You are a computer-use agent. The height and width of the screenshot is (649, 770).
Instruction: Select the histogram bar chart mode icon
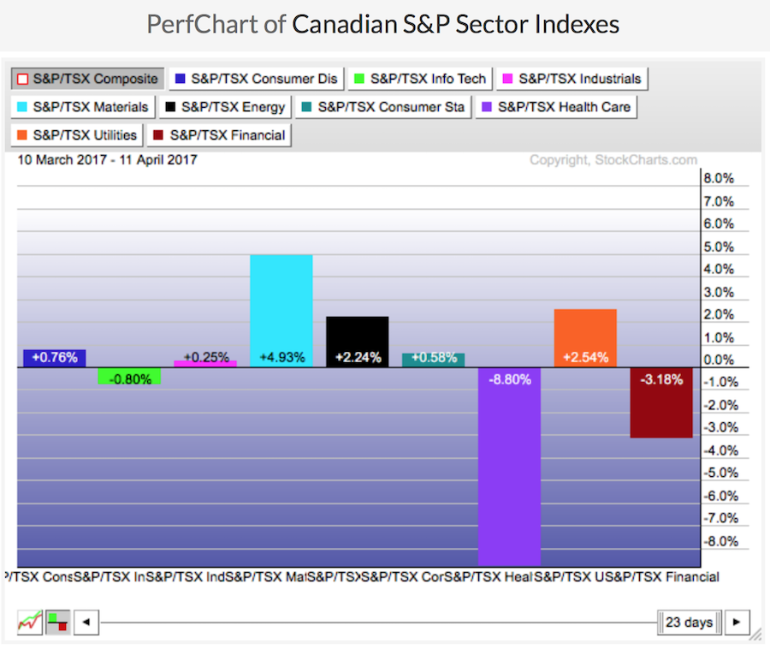click(x=57, y=622)
